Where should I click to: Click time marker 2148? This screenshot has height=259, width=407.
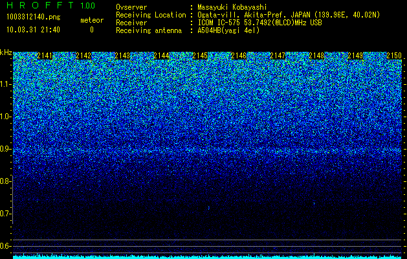coord(316,56)
